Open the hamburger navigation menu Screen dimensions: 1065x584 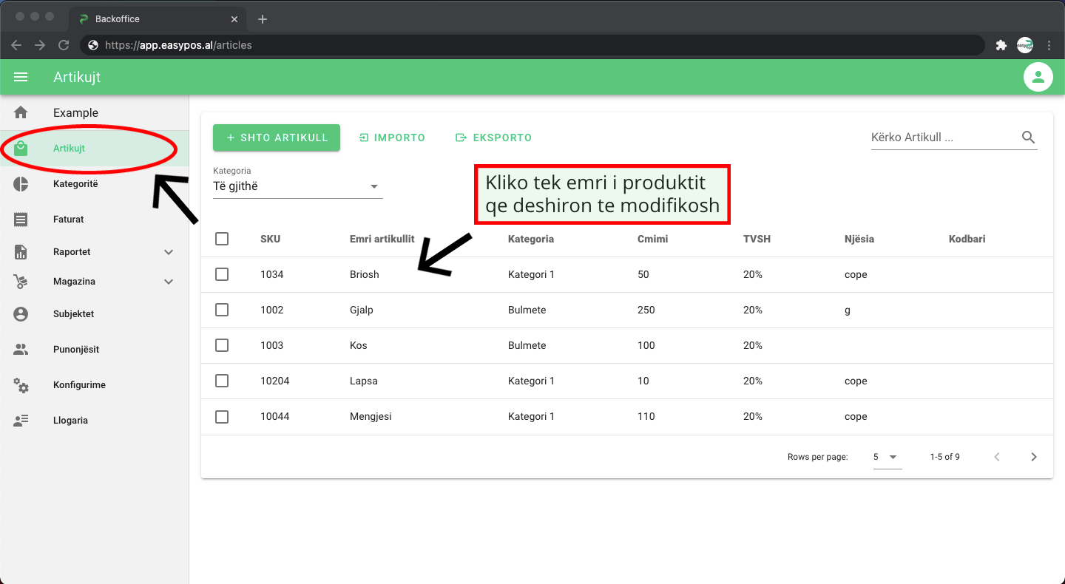(x=21, y=77)
